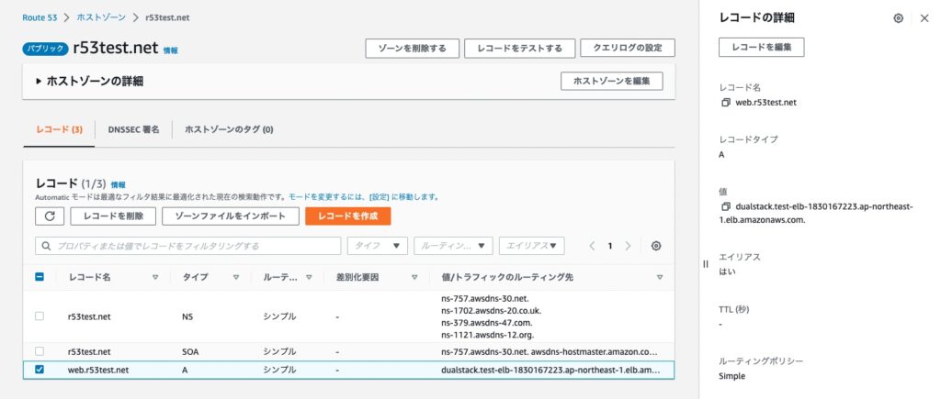Click the レコードを編集 button
Screen dimensions: 941x399
pos(762,48)
